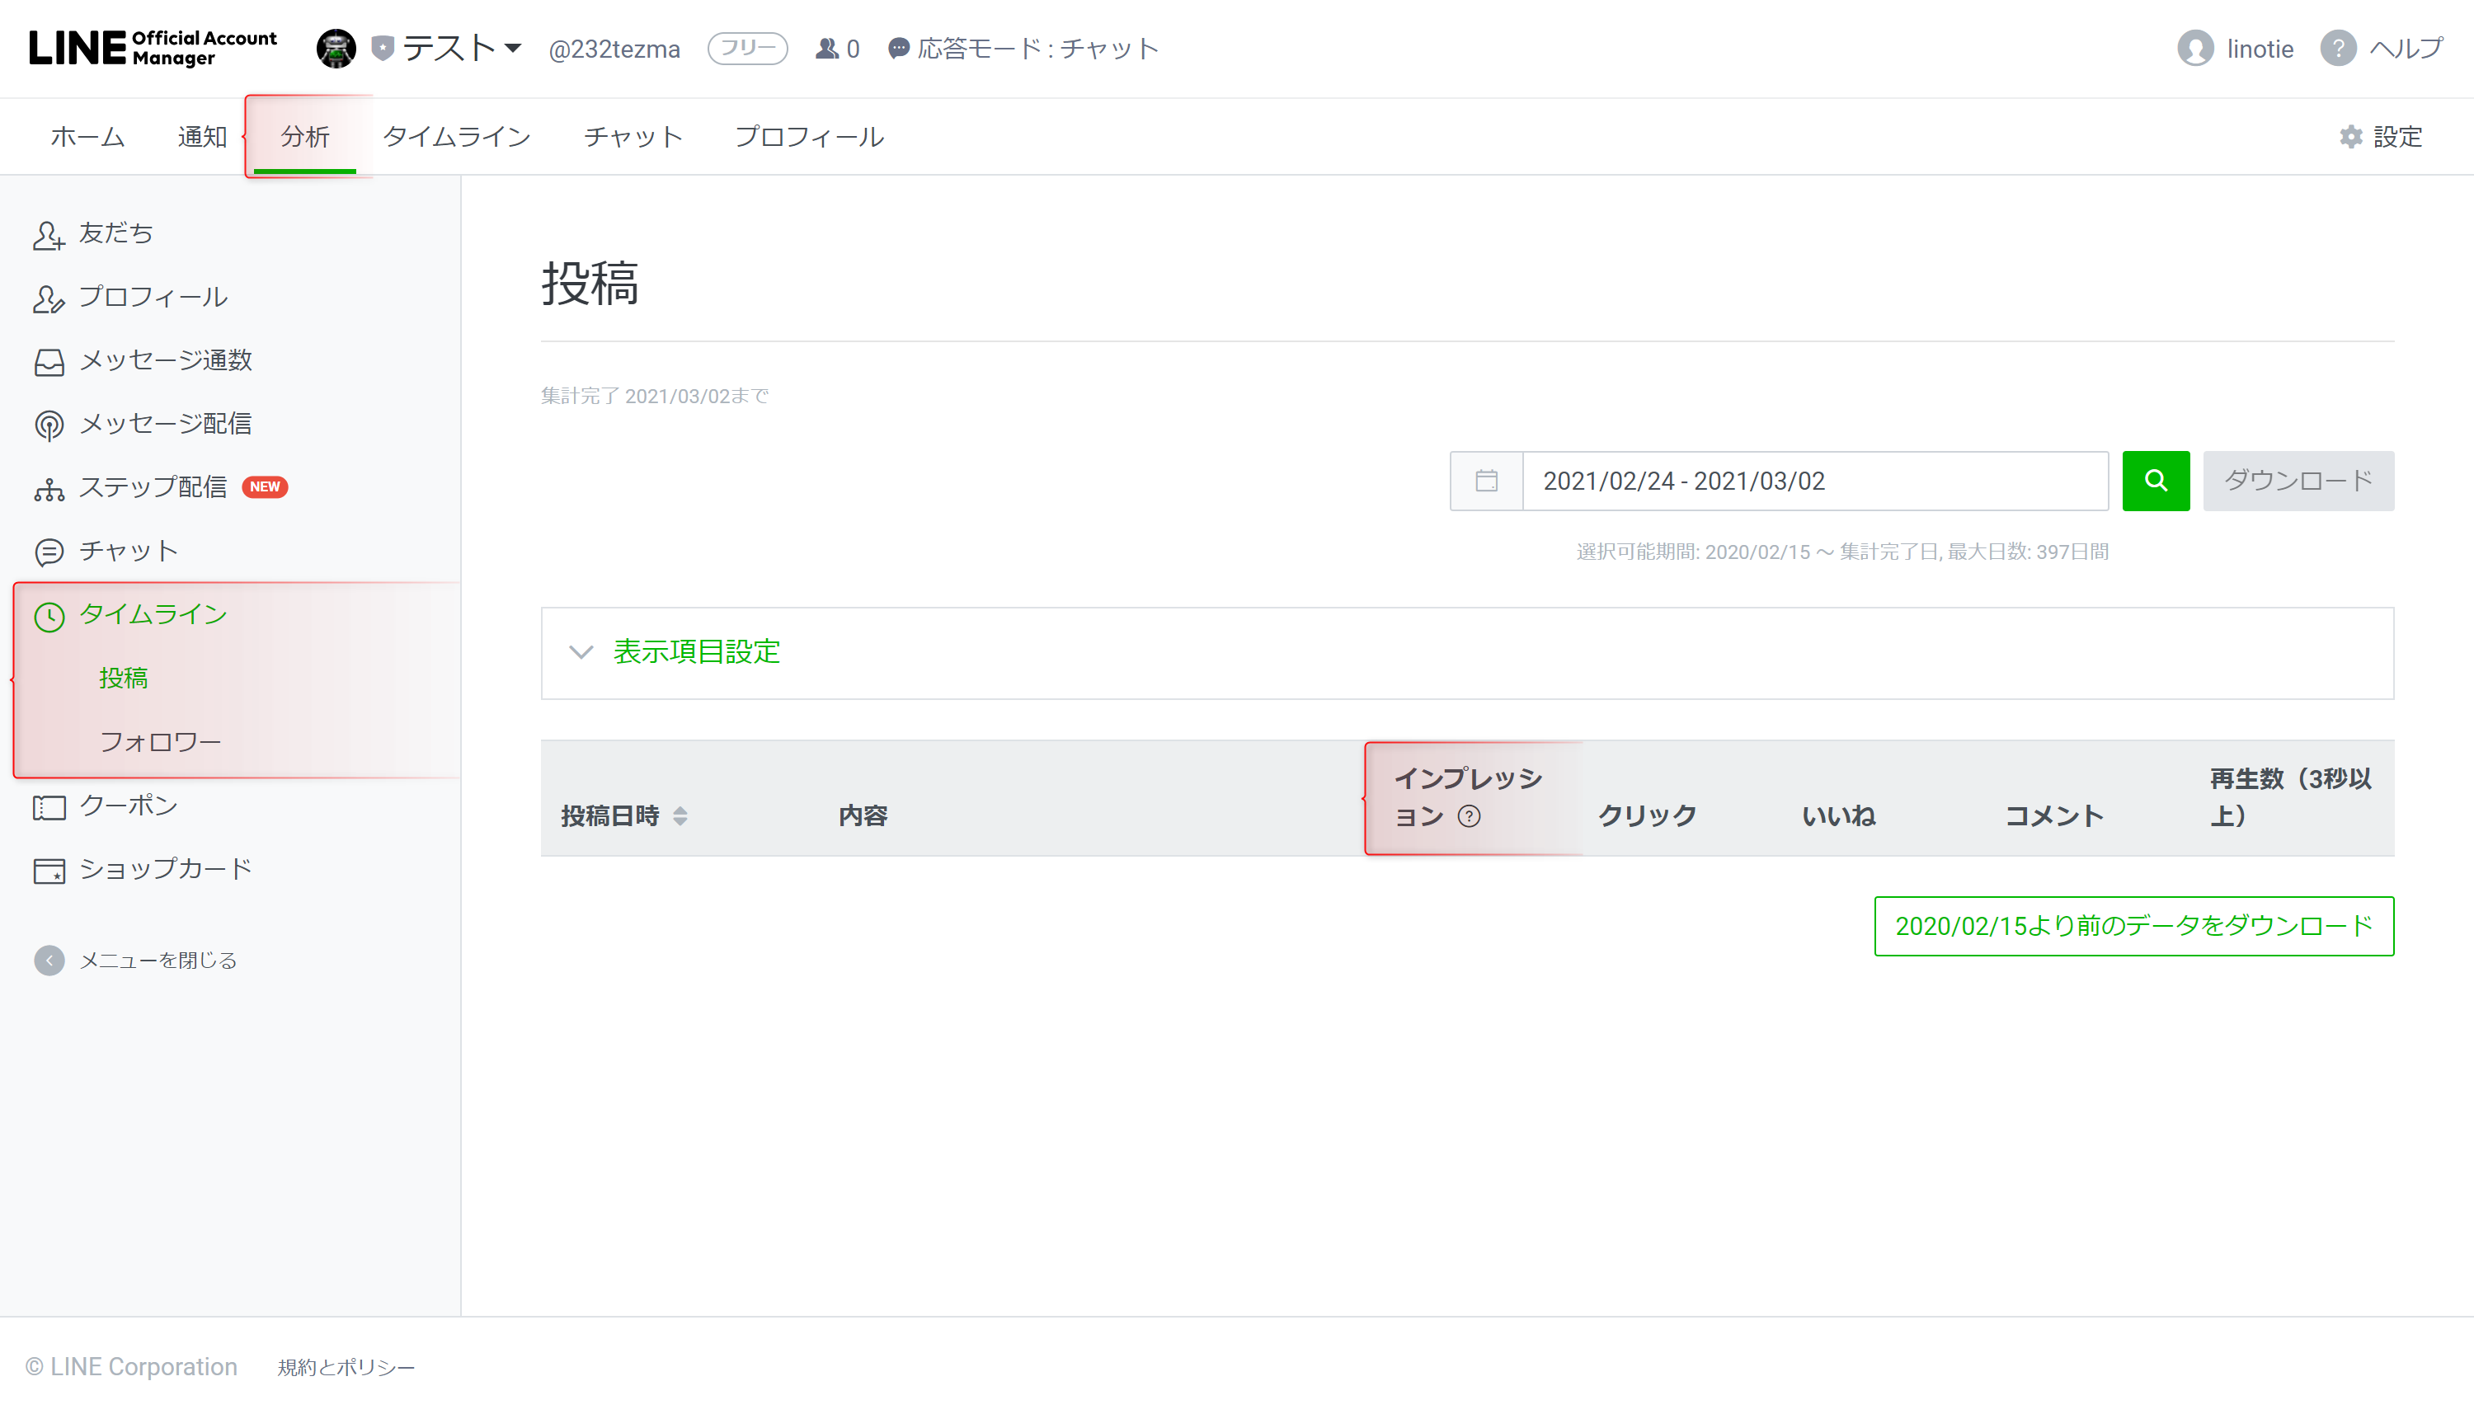The image size is (2474, 1414).
Task: Open the ショップカード analytics icon
Action: [x=49, y=868]
